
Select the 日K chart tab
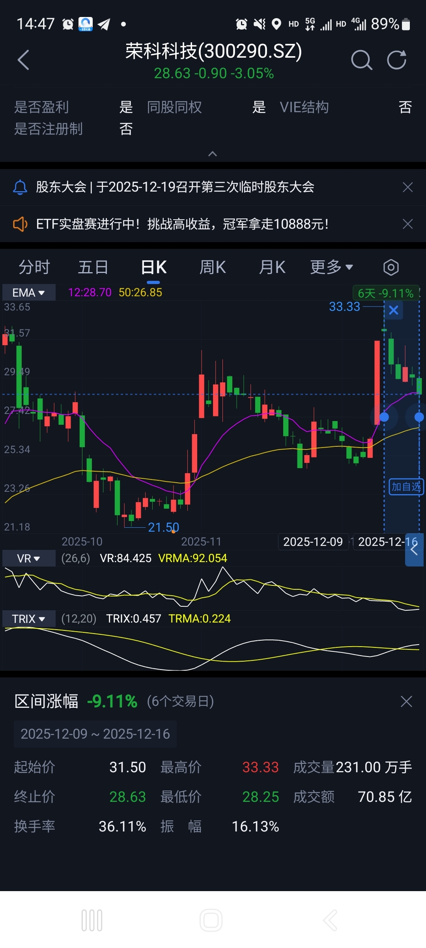click(153, 267)
